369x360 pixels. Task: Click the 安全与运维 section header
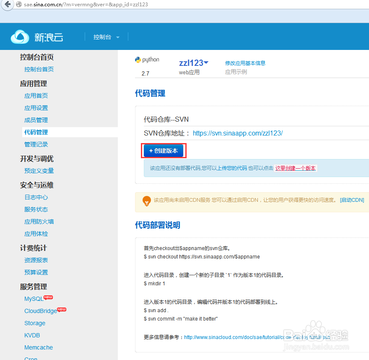(x=37, y=185)
